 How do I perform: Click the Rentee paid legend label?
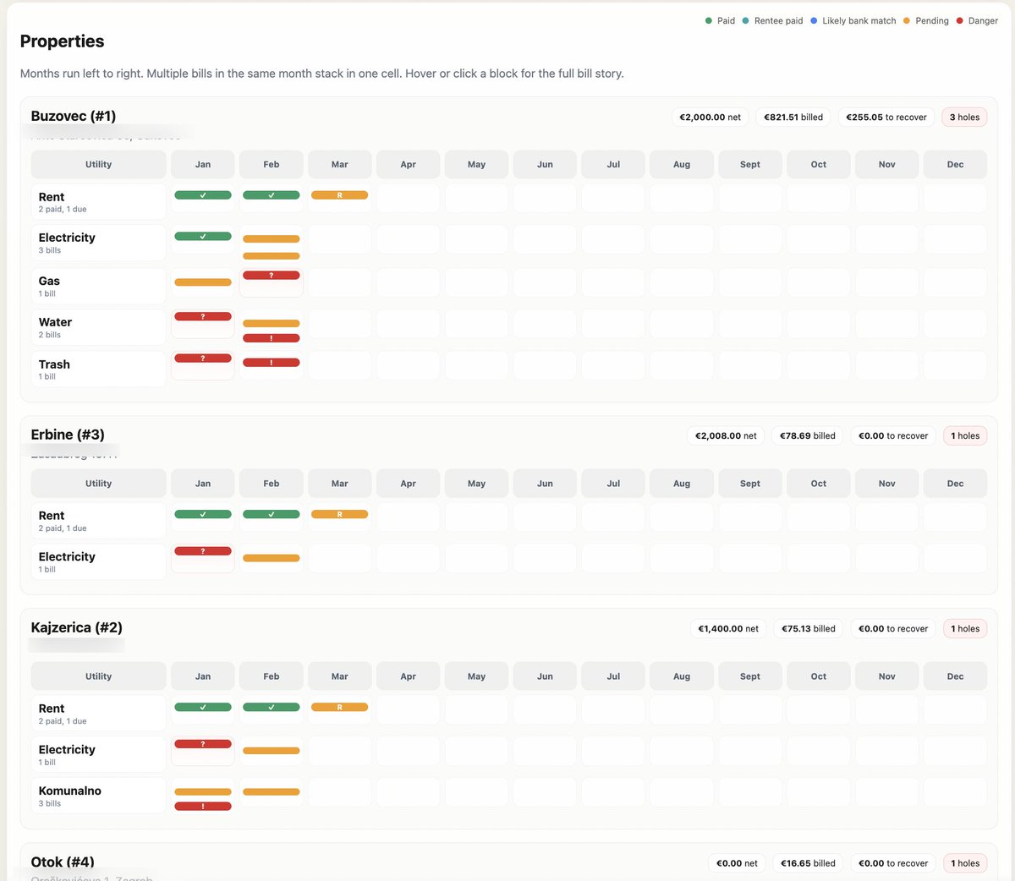pyautogui.click(x=779, y=20)
